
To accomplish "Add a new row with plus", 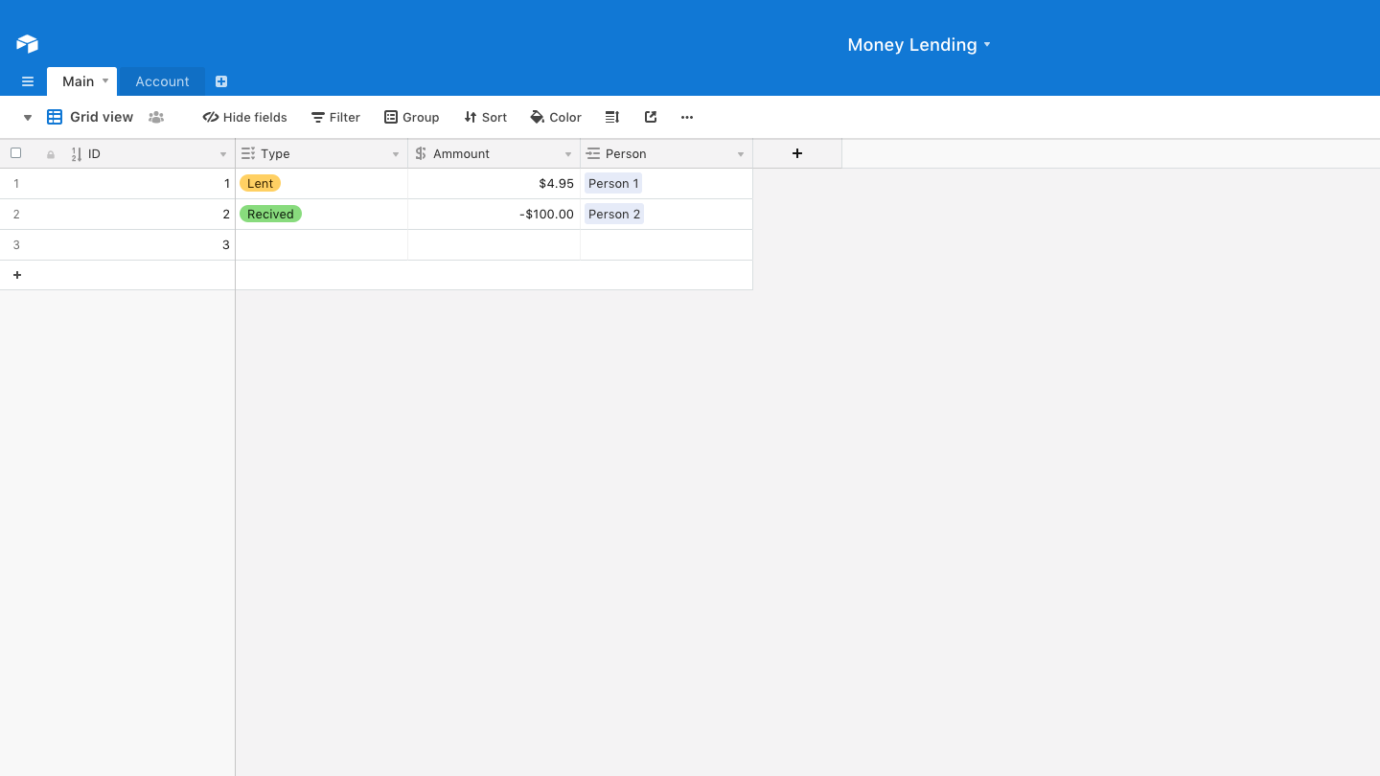I will tap(16, 275).
